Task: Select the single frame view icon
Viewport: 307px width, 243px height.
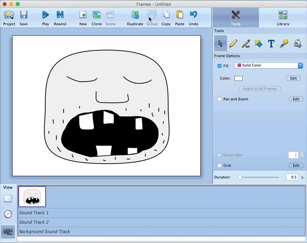Action: coord(8,199)
